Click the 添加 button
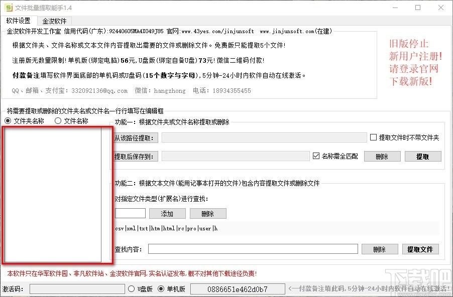453x297 pixels. pos(167,214)
